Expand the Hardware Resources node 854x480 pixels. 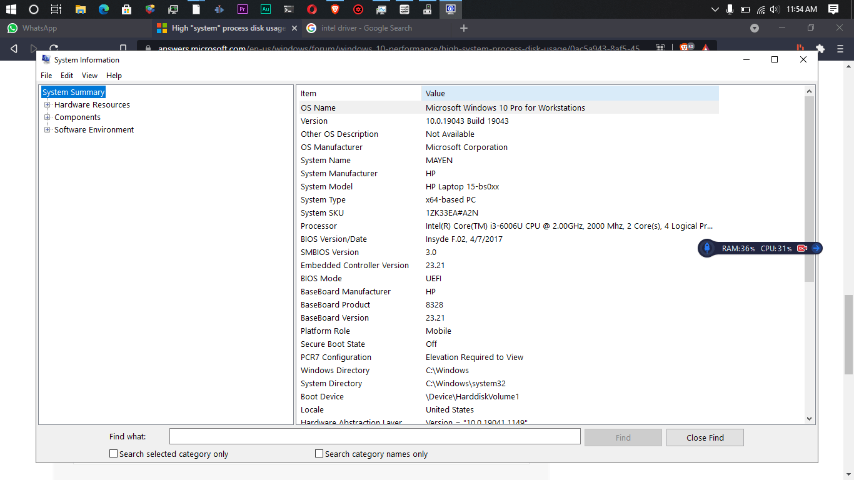[47, 105]
